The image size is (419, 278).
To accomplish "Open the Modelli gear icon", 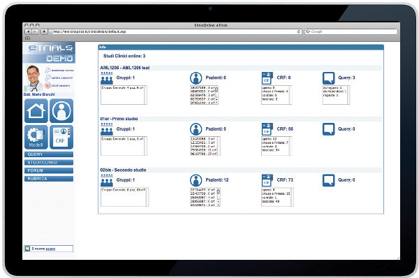I will [x=36, y=137].
